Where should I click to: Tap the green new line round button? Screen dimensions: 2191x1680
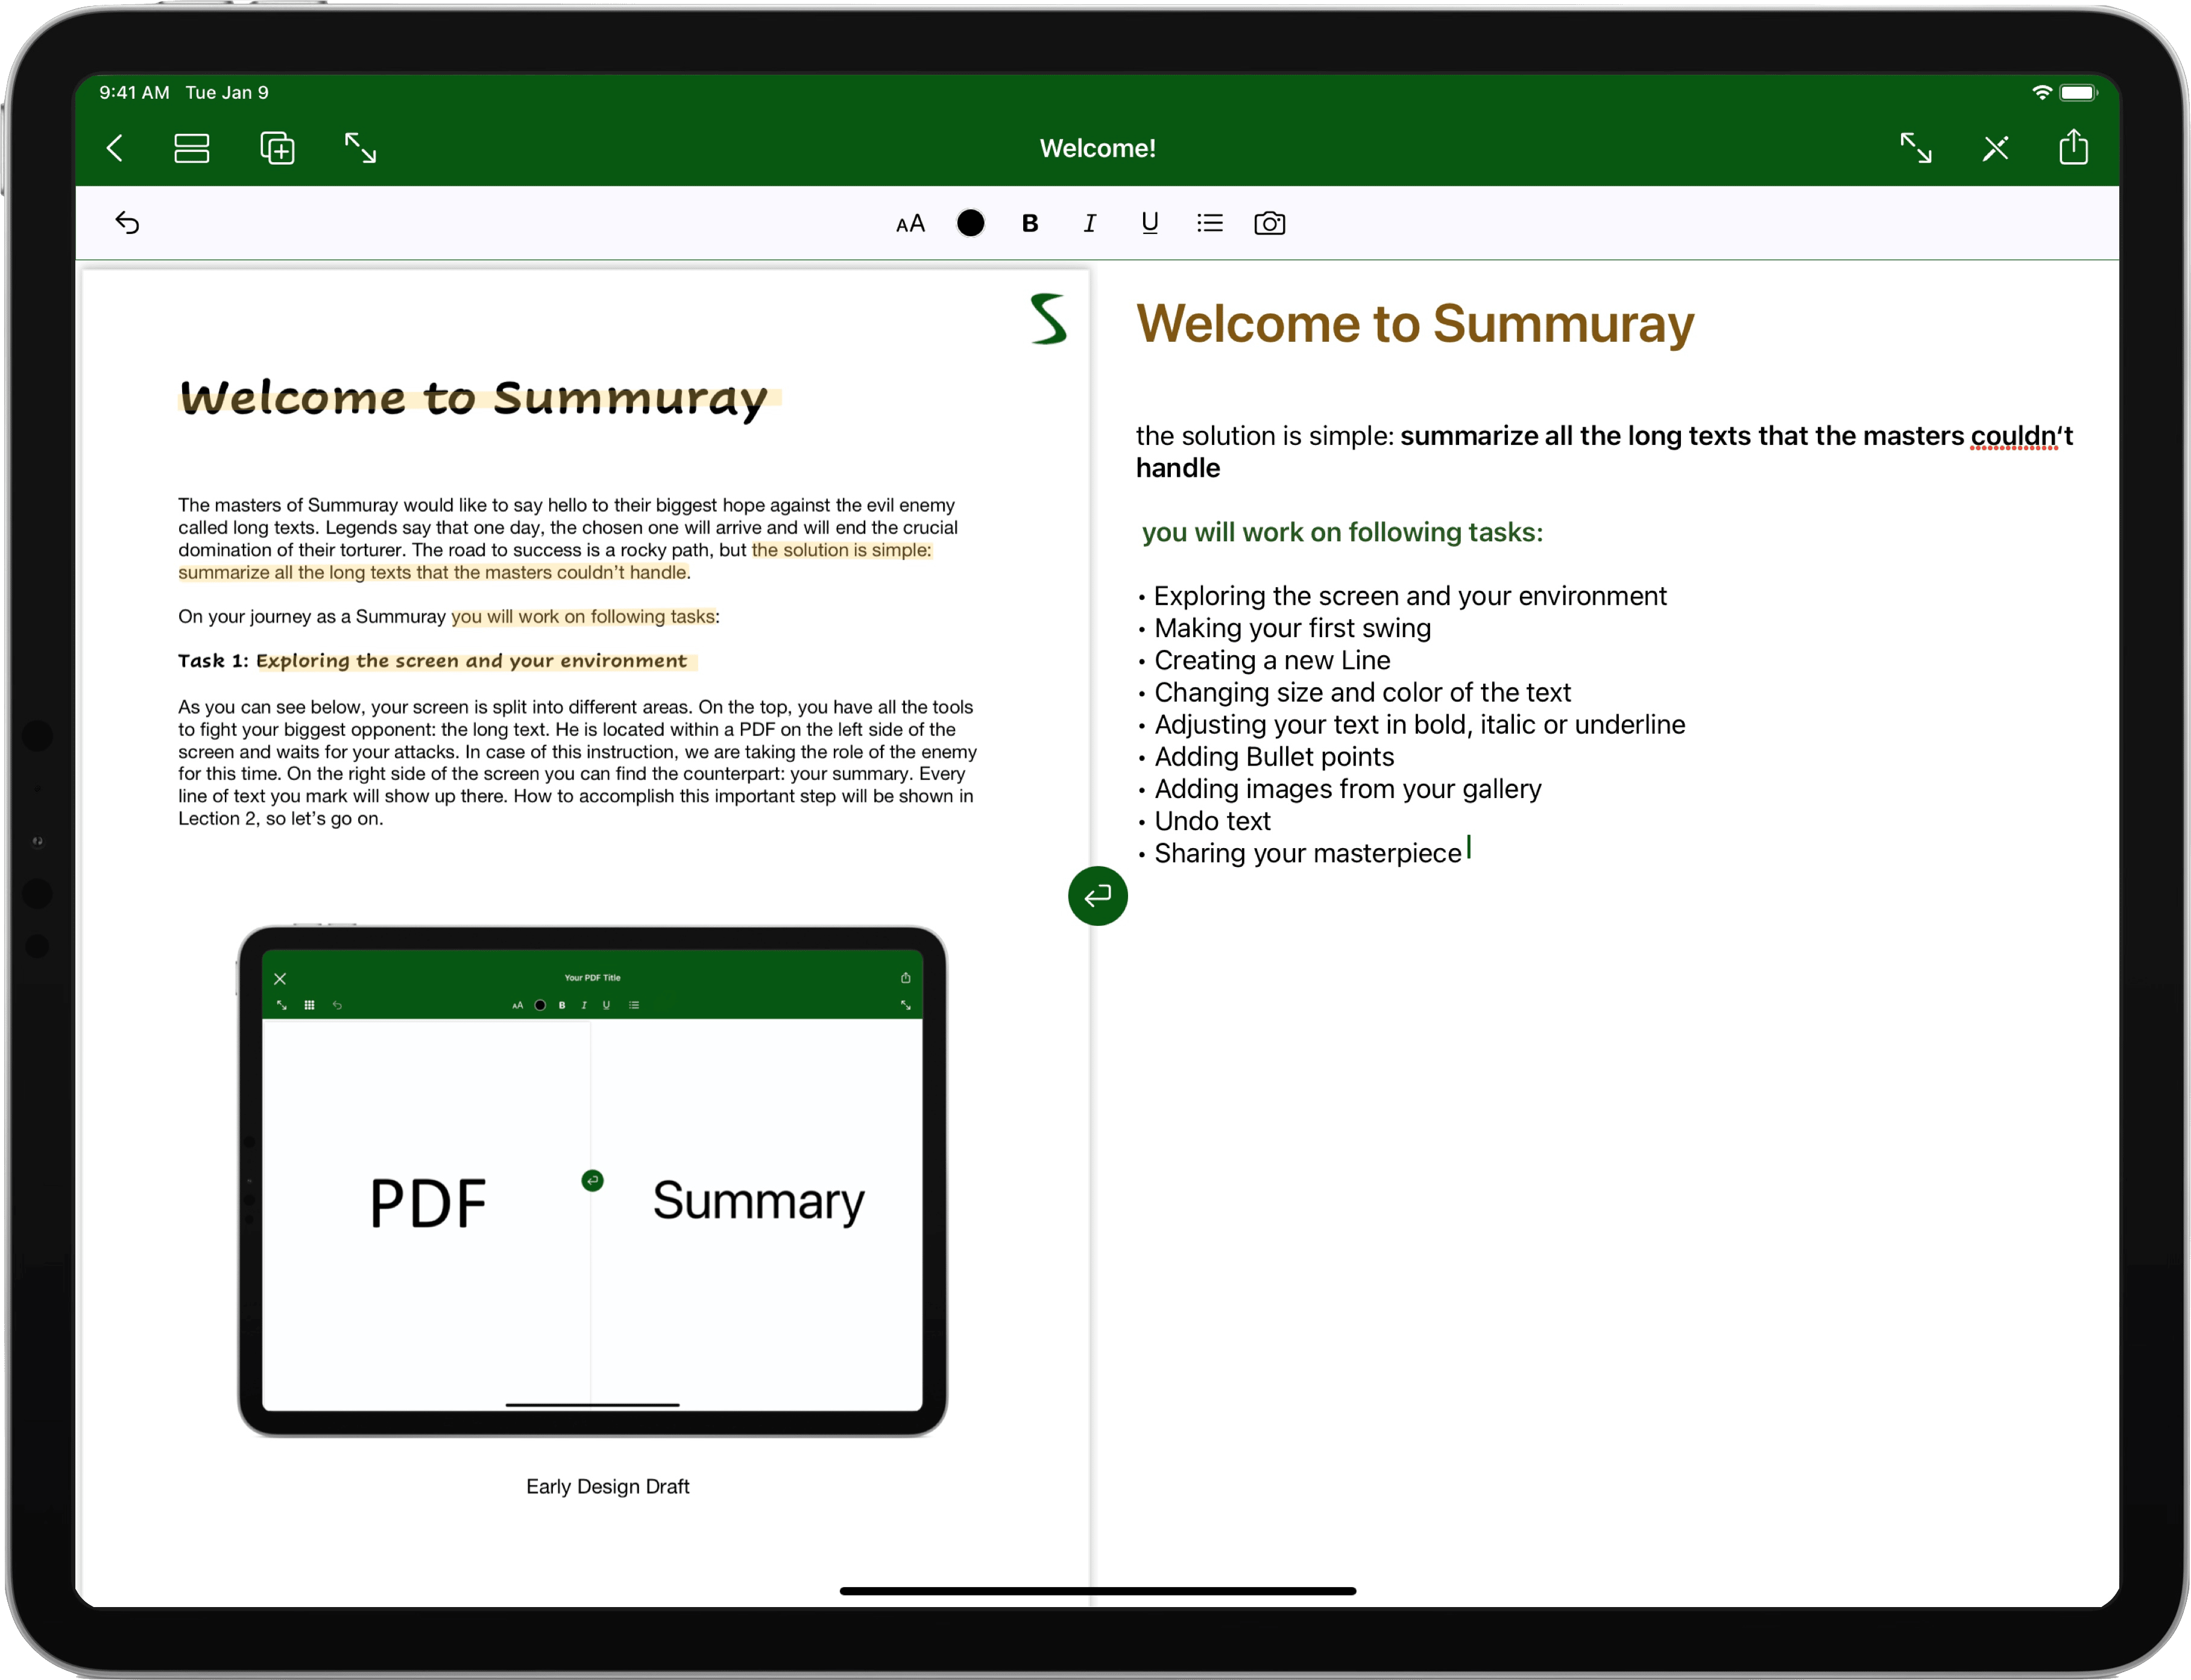(1098, 895)
